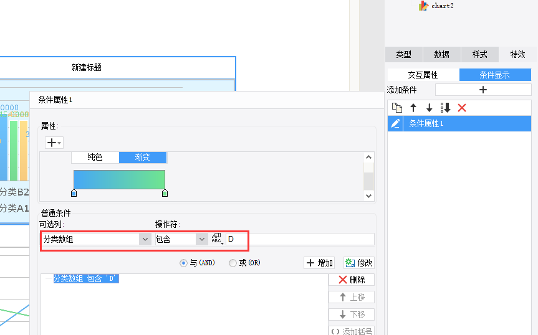This screenshot has width=538, height=335.
Task: Click the 添加括号 button
Action: click(352, 331)
